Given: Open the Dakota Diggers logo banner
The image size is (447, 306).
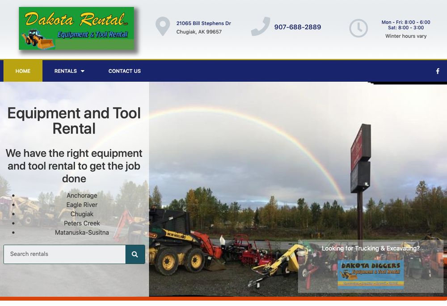Looking at the screenshot, I should tap(371, 274).
